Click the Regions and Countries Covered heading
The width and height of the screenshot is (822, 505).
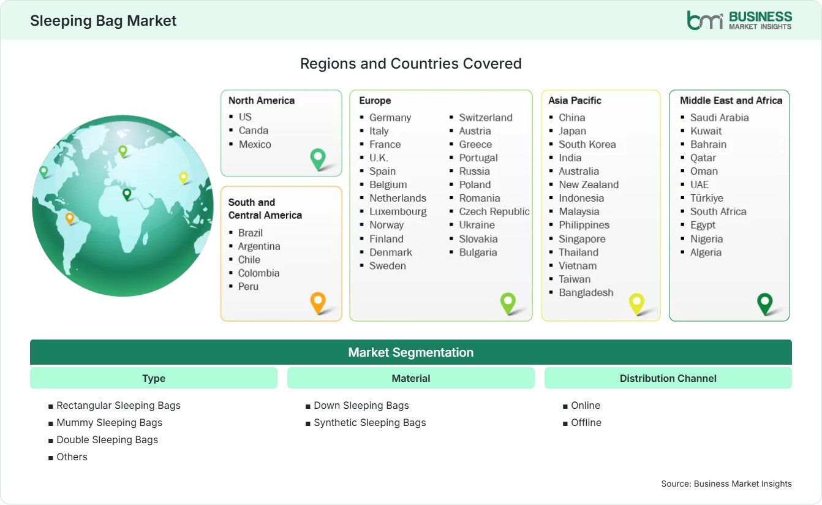point(411,64)
